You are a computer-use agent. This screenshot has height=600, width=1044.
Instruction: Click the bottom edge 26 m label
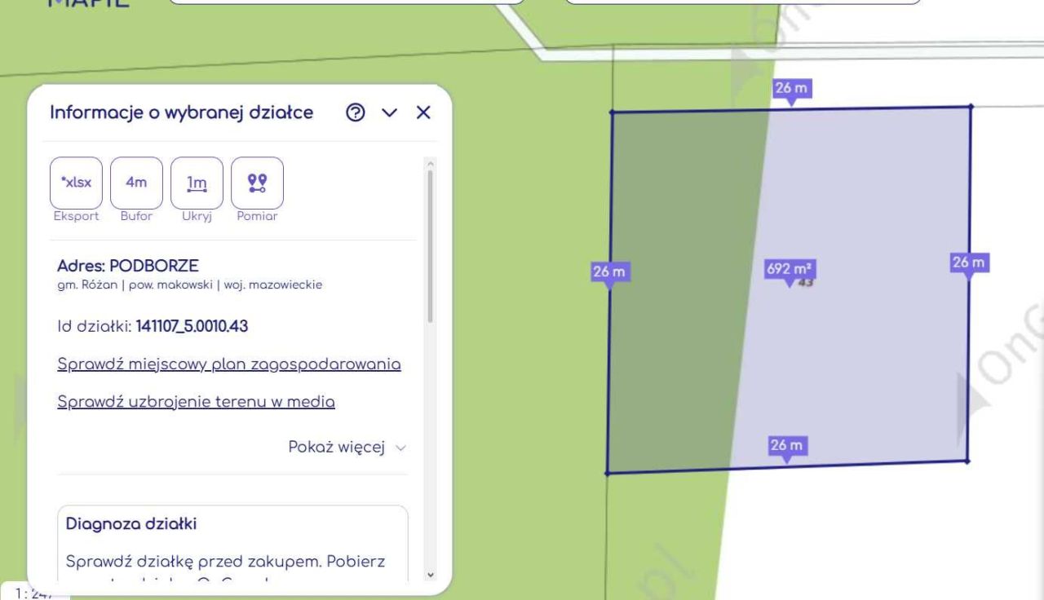pyautogui.click(x=787, y=445)
